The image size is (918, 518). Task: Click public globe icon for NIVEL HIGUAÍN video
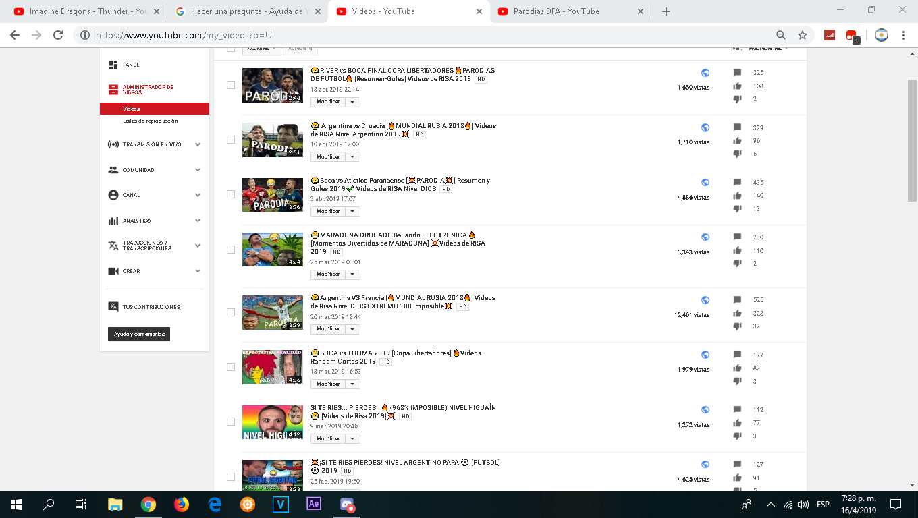pyautogui.click(x=705, y=410)
